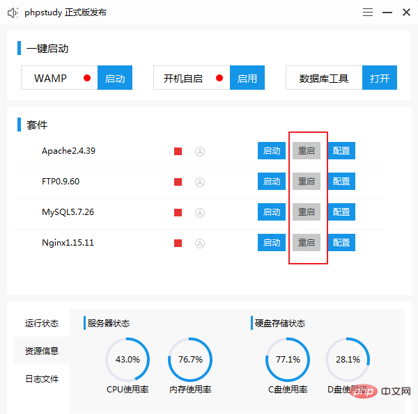Click the C盘使用率 77.1% gauge
The height and width of the screenshot is (414, 418).
tap(288, 360)
